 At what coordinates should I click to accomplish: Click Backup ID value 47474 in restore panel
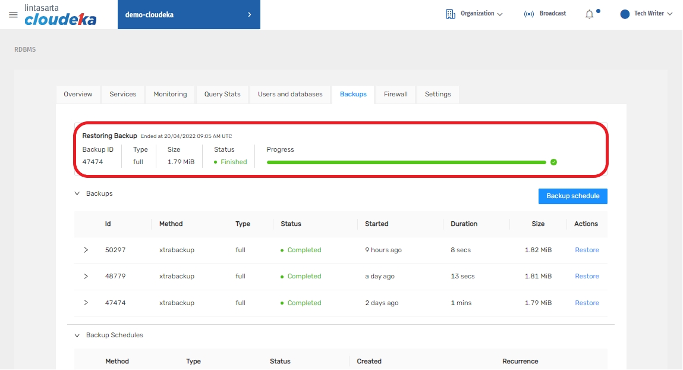(x=93, y=162)
